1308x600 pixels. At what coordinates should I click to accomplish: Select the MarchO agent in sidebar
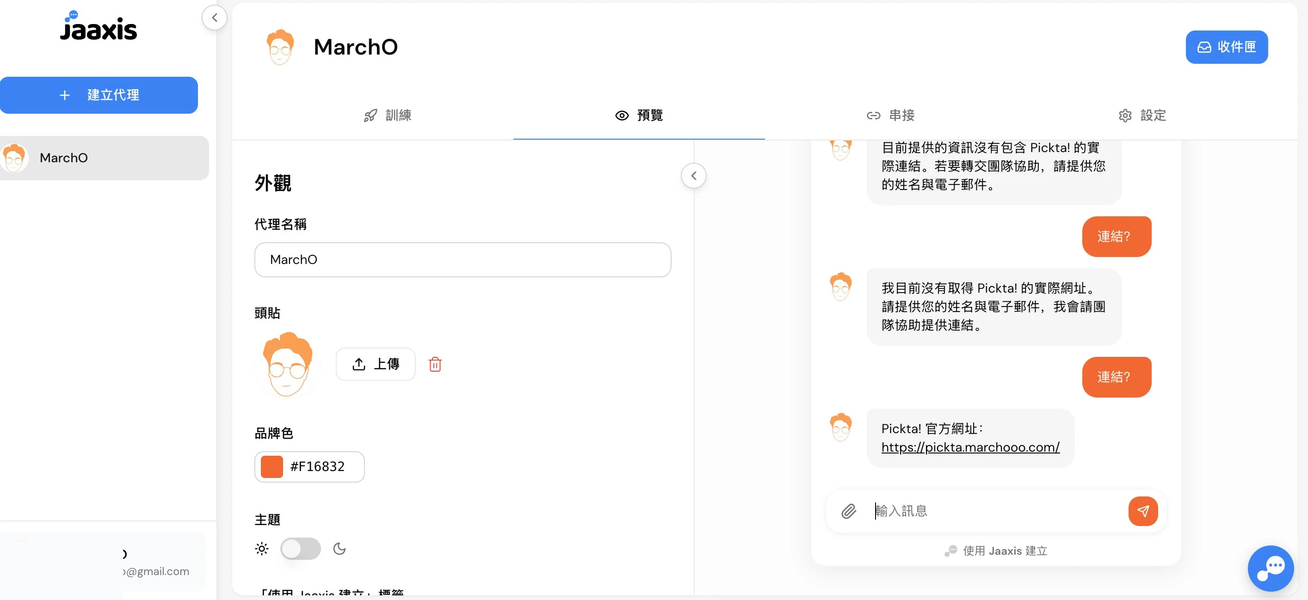point(104,158)
